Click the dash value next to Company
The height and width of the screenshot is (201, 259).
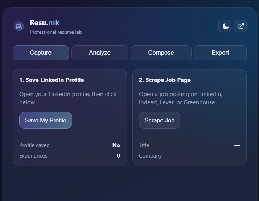pos(237,156)
